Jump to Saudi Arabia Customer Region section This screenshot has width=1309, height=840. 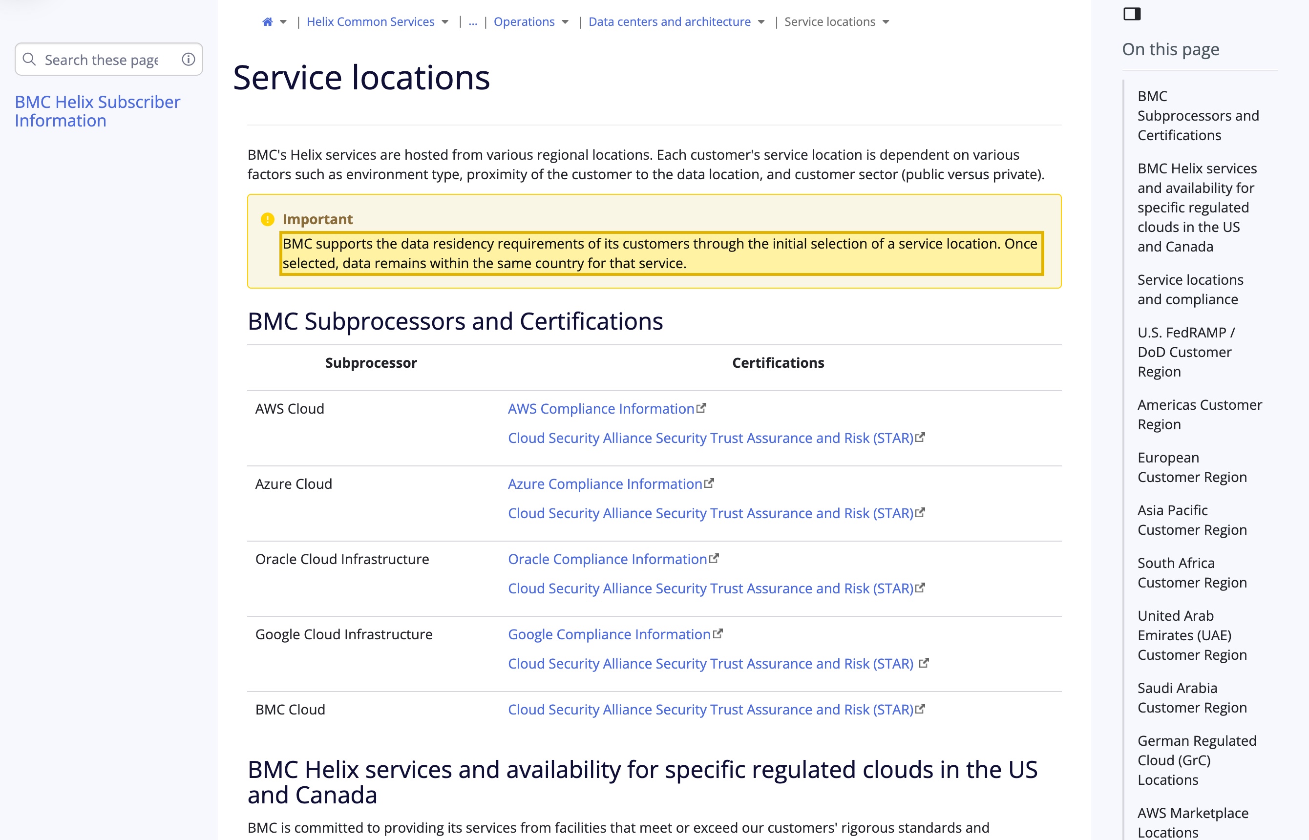(1192, 697)
